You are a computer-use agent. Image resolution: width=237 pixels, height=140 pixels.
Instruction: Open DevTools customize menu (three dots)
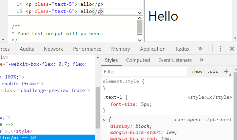pyautogui.click(x=220, y=49)
